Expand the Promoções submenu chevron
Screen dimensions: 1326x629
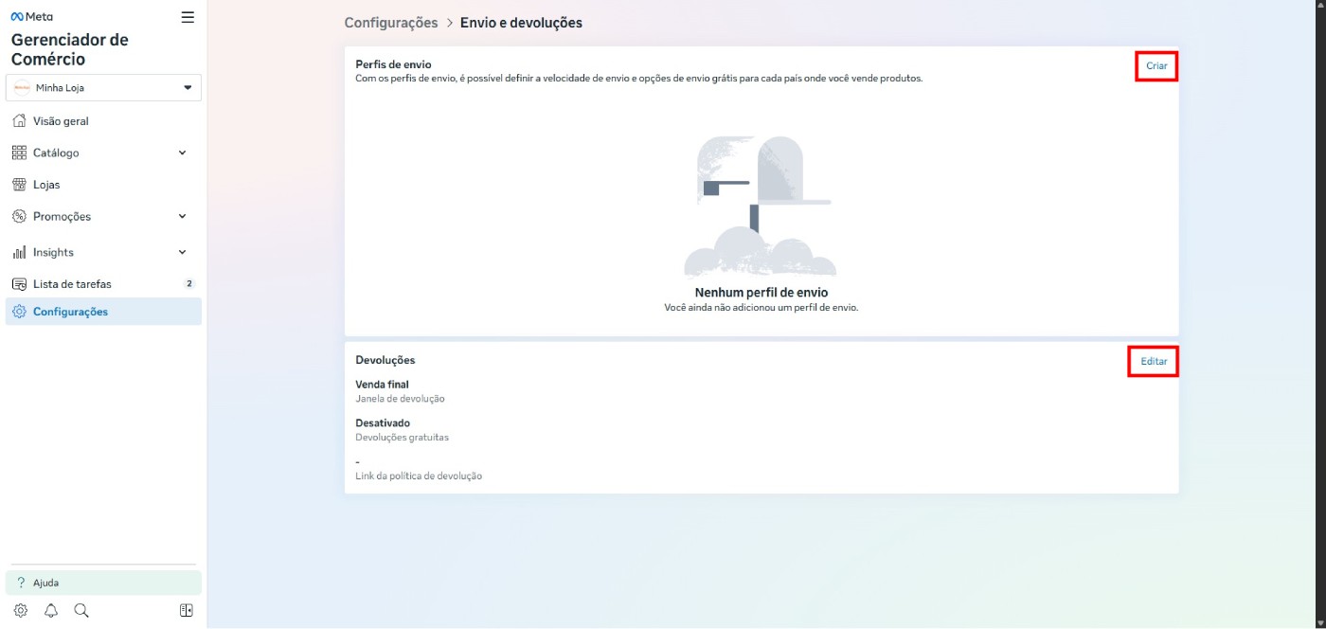(x=183, y=216)
